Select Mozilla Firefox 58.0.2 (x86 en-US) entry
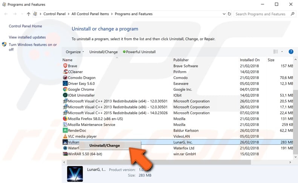Screen dimensions: 298x183 [x=95, y=119]
